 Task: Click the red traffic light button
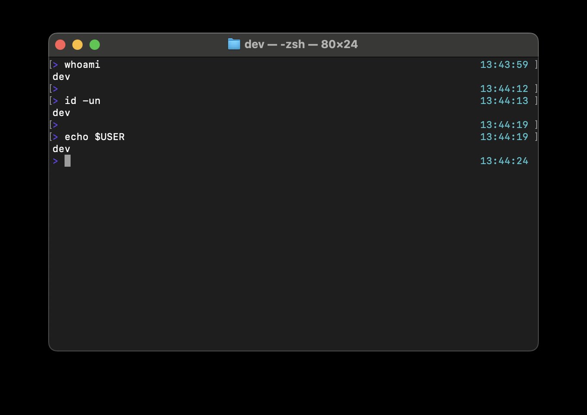[60, 44]
